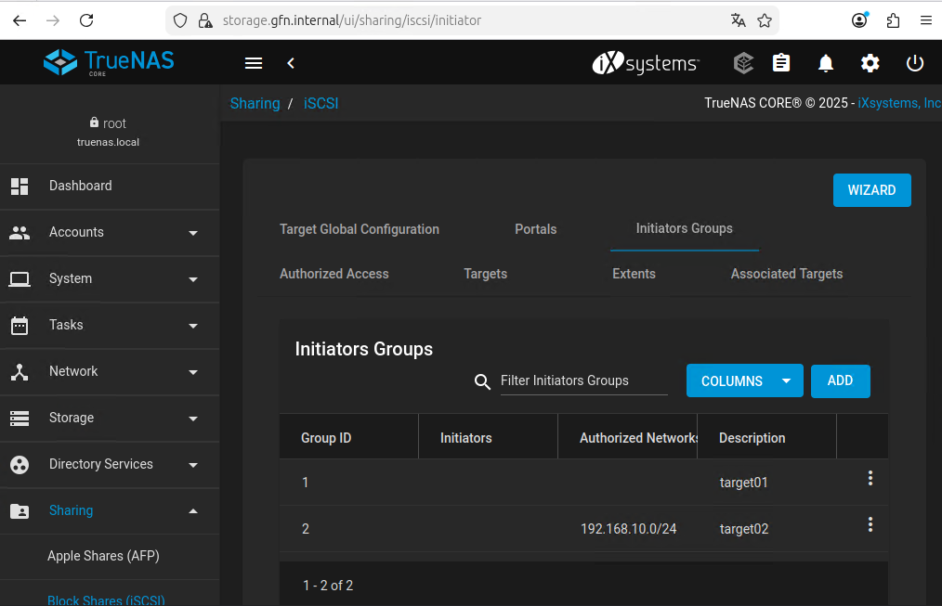Expand the Accounts sidebar menu
This screenshot has width=942, height=606.
pos(110,232)
